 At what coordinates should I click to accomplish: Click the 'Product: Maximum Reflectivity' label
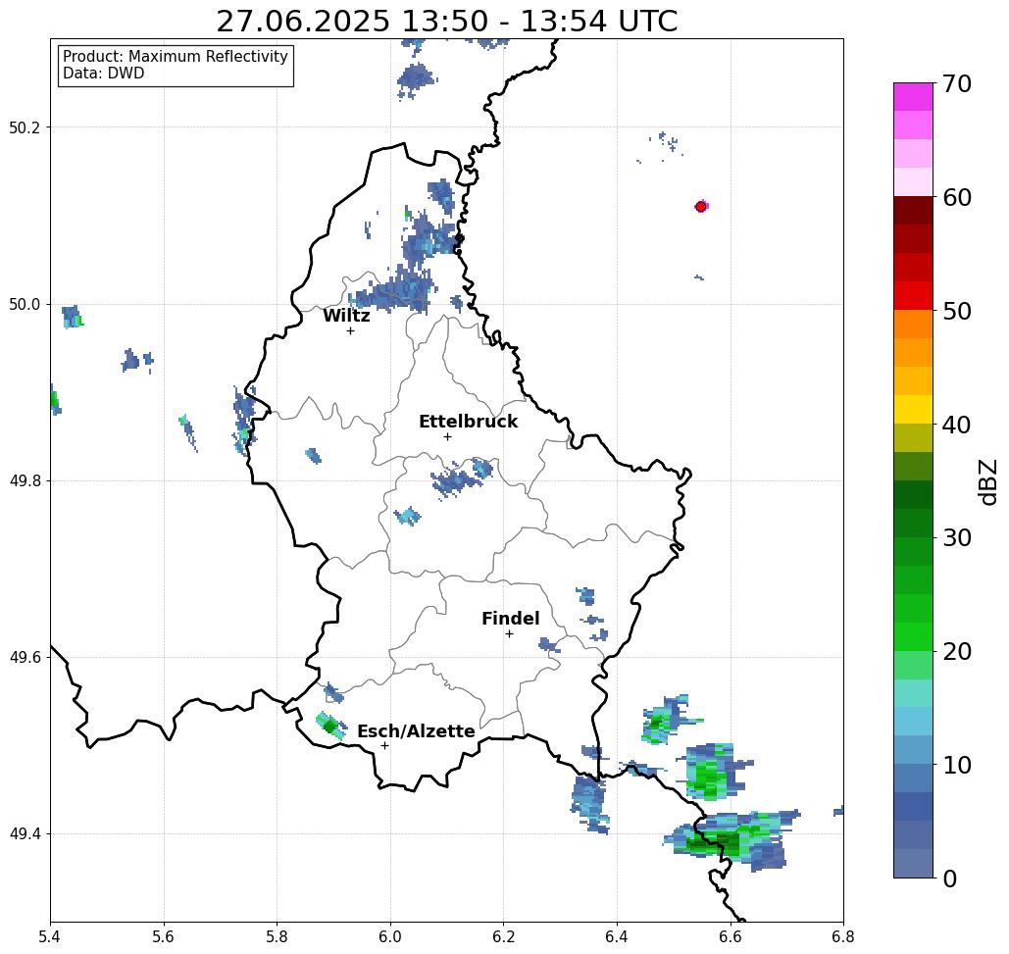[175, 57]
